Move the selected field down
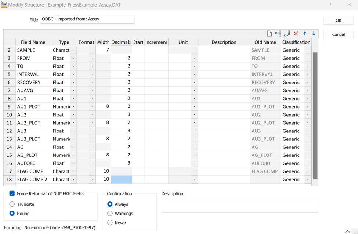Image resolution: width=358 pixels, height=234 pixels. point(314,33)
